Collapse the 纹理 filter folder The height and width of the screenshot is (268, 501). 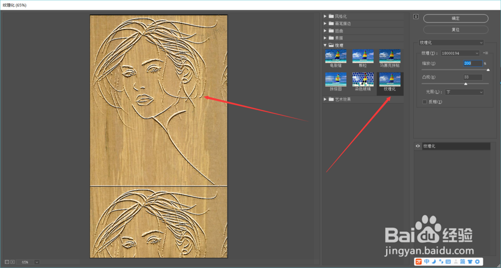click(x=325, y=45)
